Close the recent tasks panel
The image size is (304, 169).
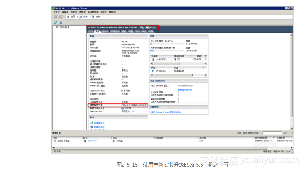point(292,133)
